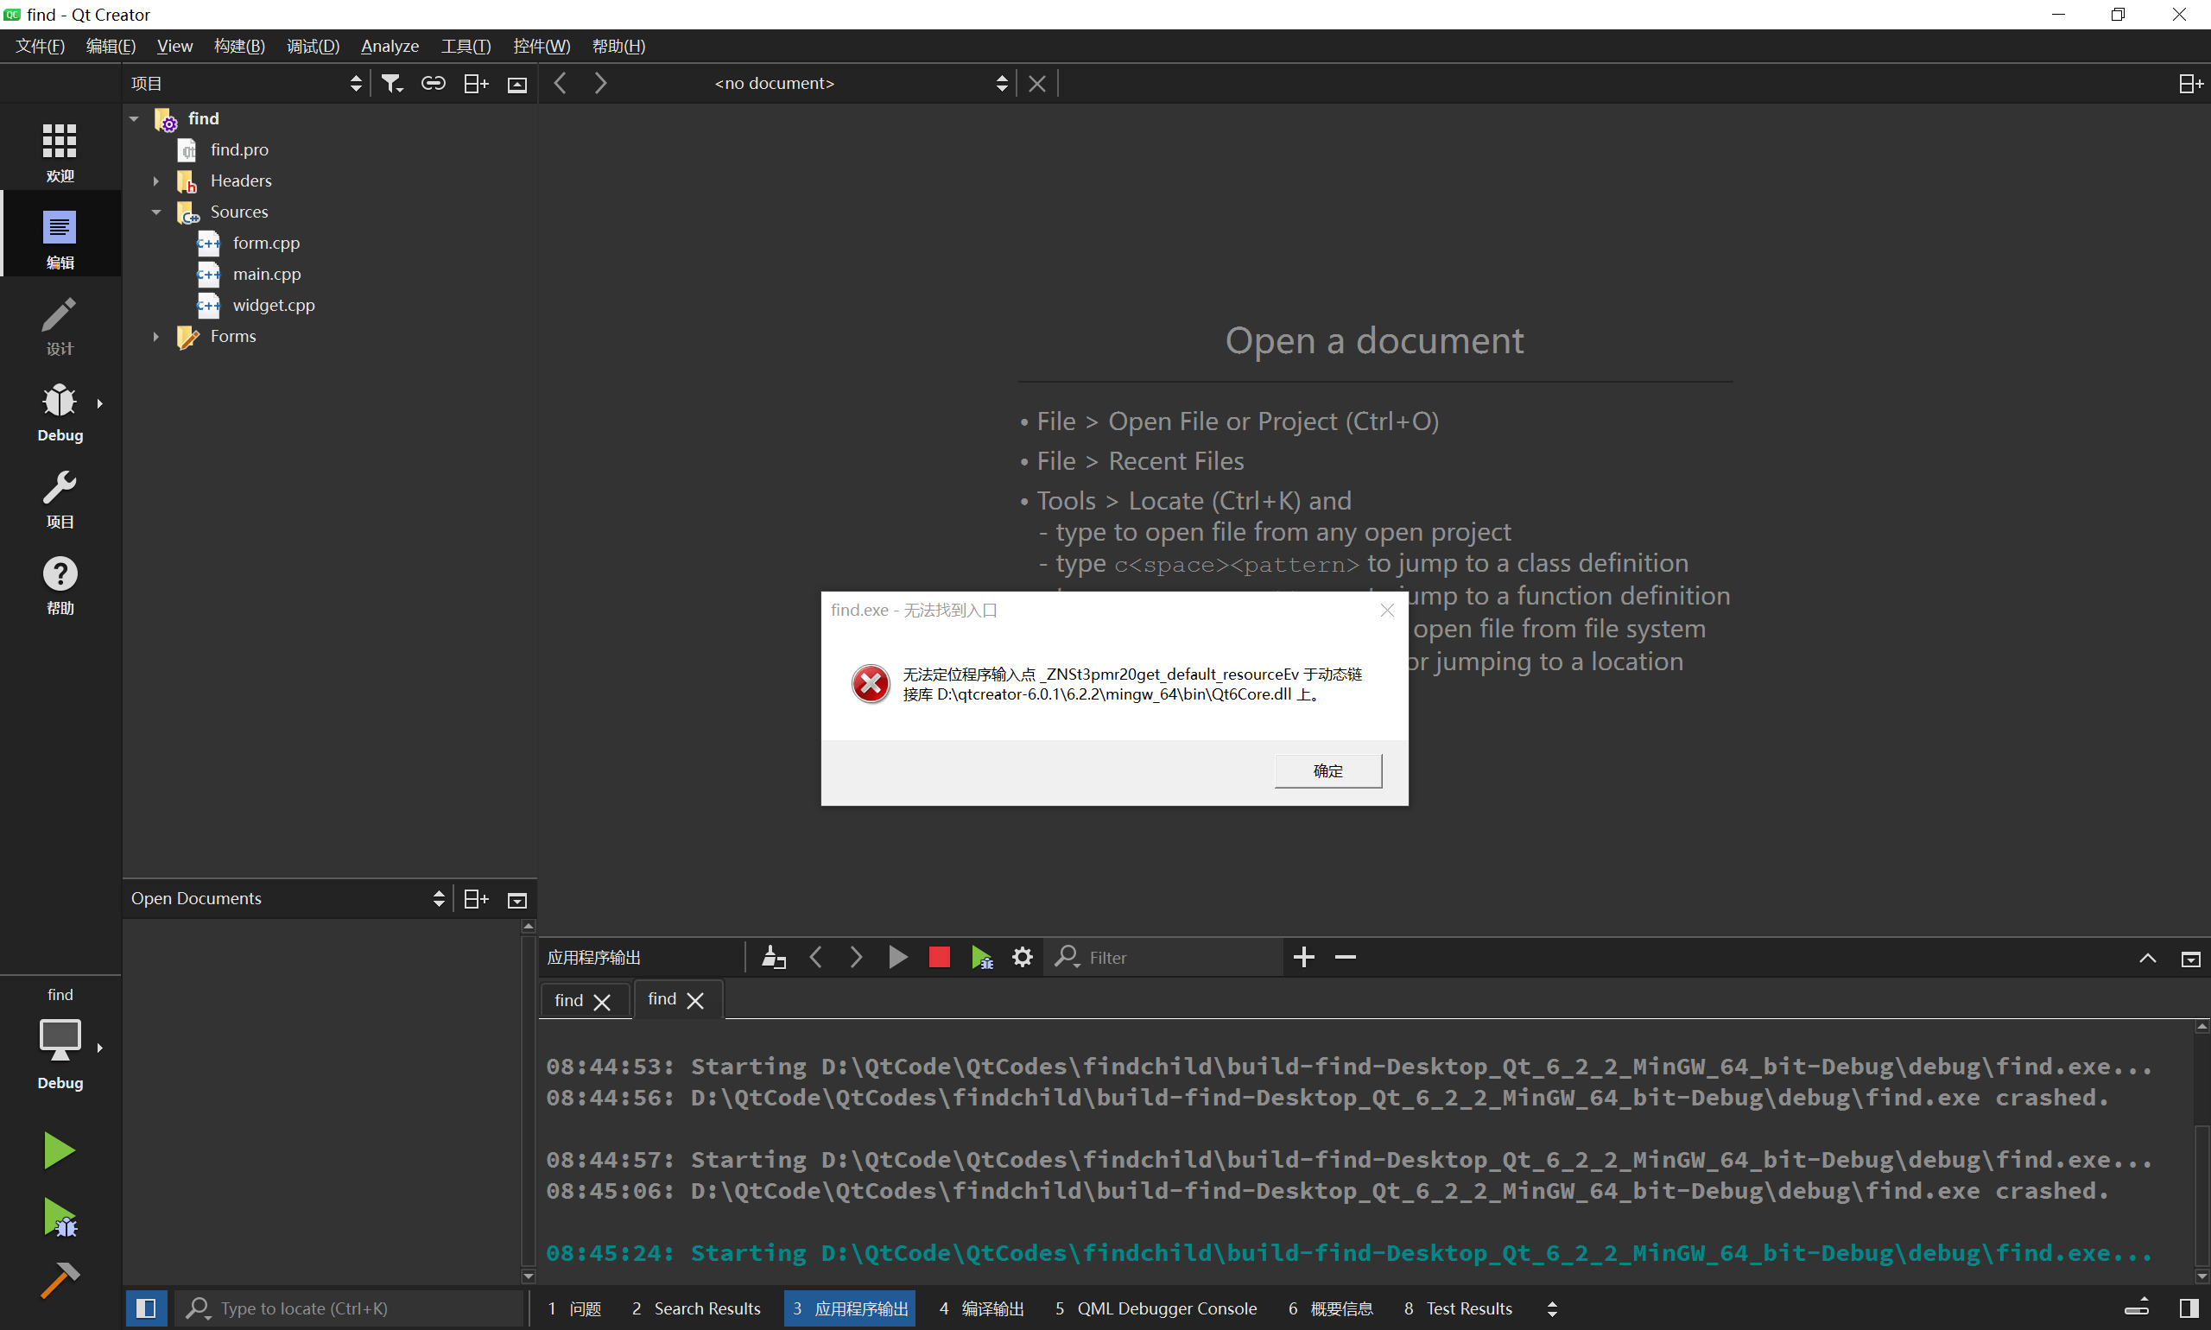
Task: Open the Welcome mode in sidebar
Action: point(59,152)
